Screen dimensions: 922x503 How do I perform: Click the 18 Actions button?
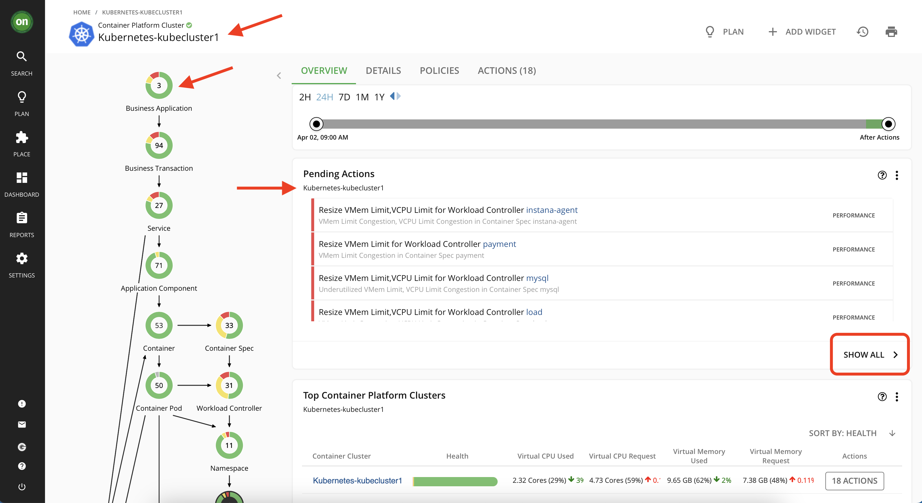[x=854, y=481]
